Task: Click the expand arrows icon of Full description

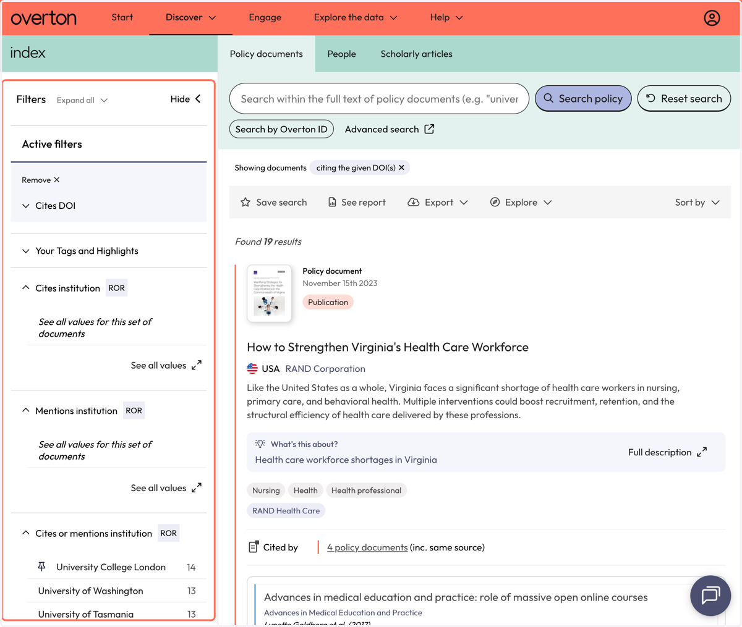Action: (x=702, y=452)
